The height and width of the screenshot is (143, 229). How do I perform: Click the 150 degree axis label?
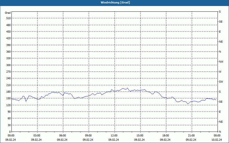pyautogui.click(x=9, y=98)
